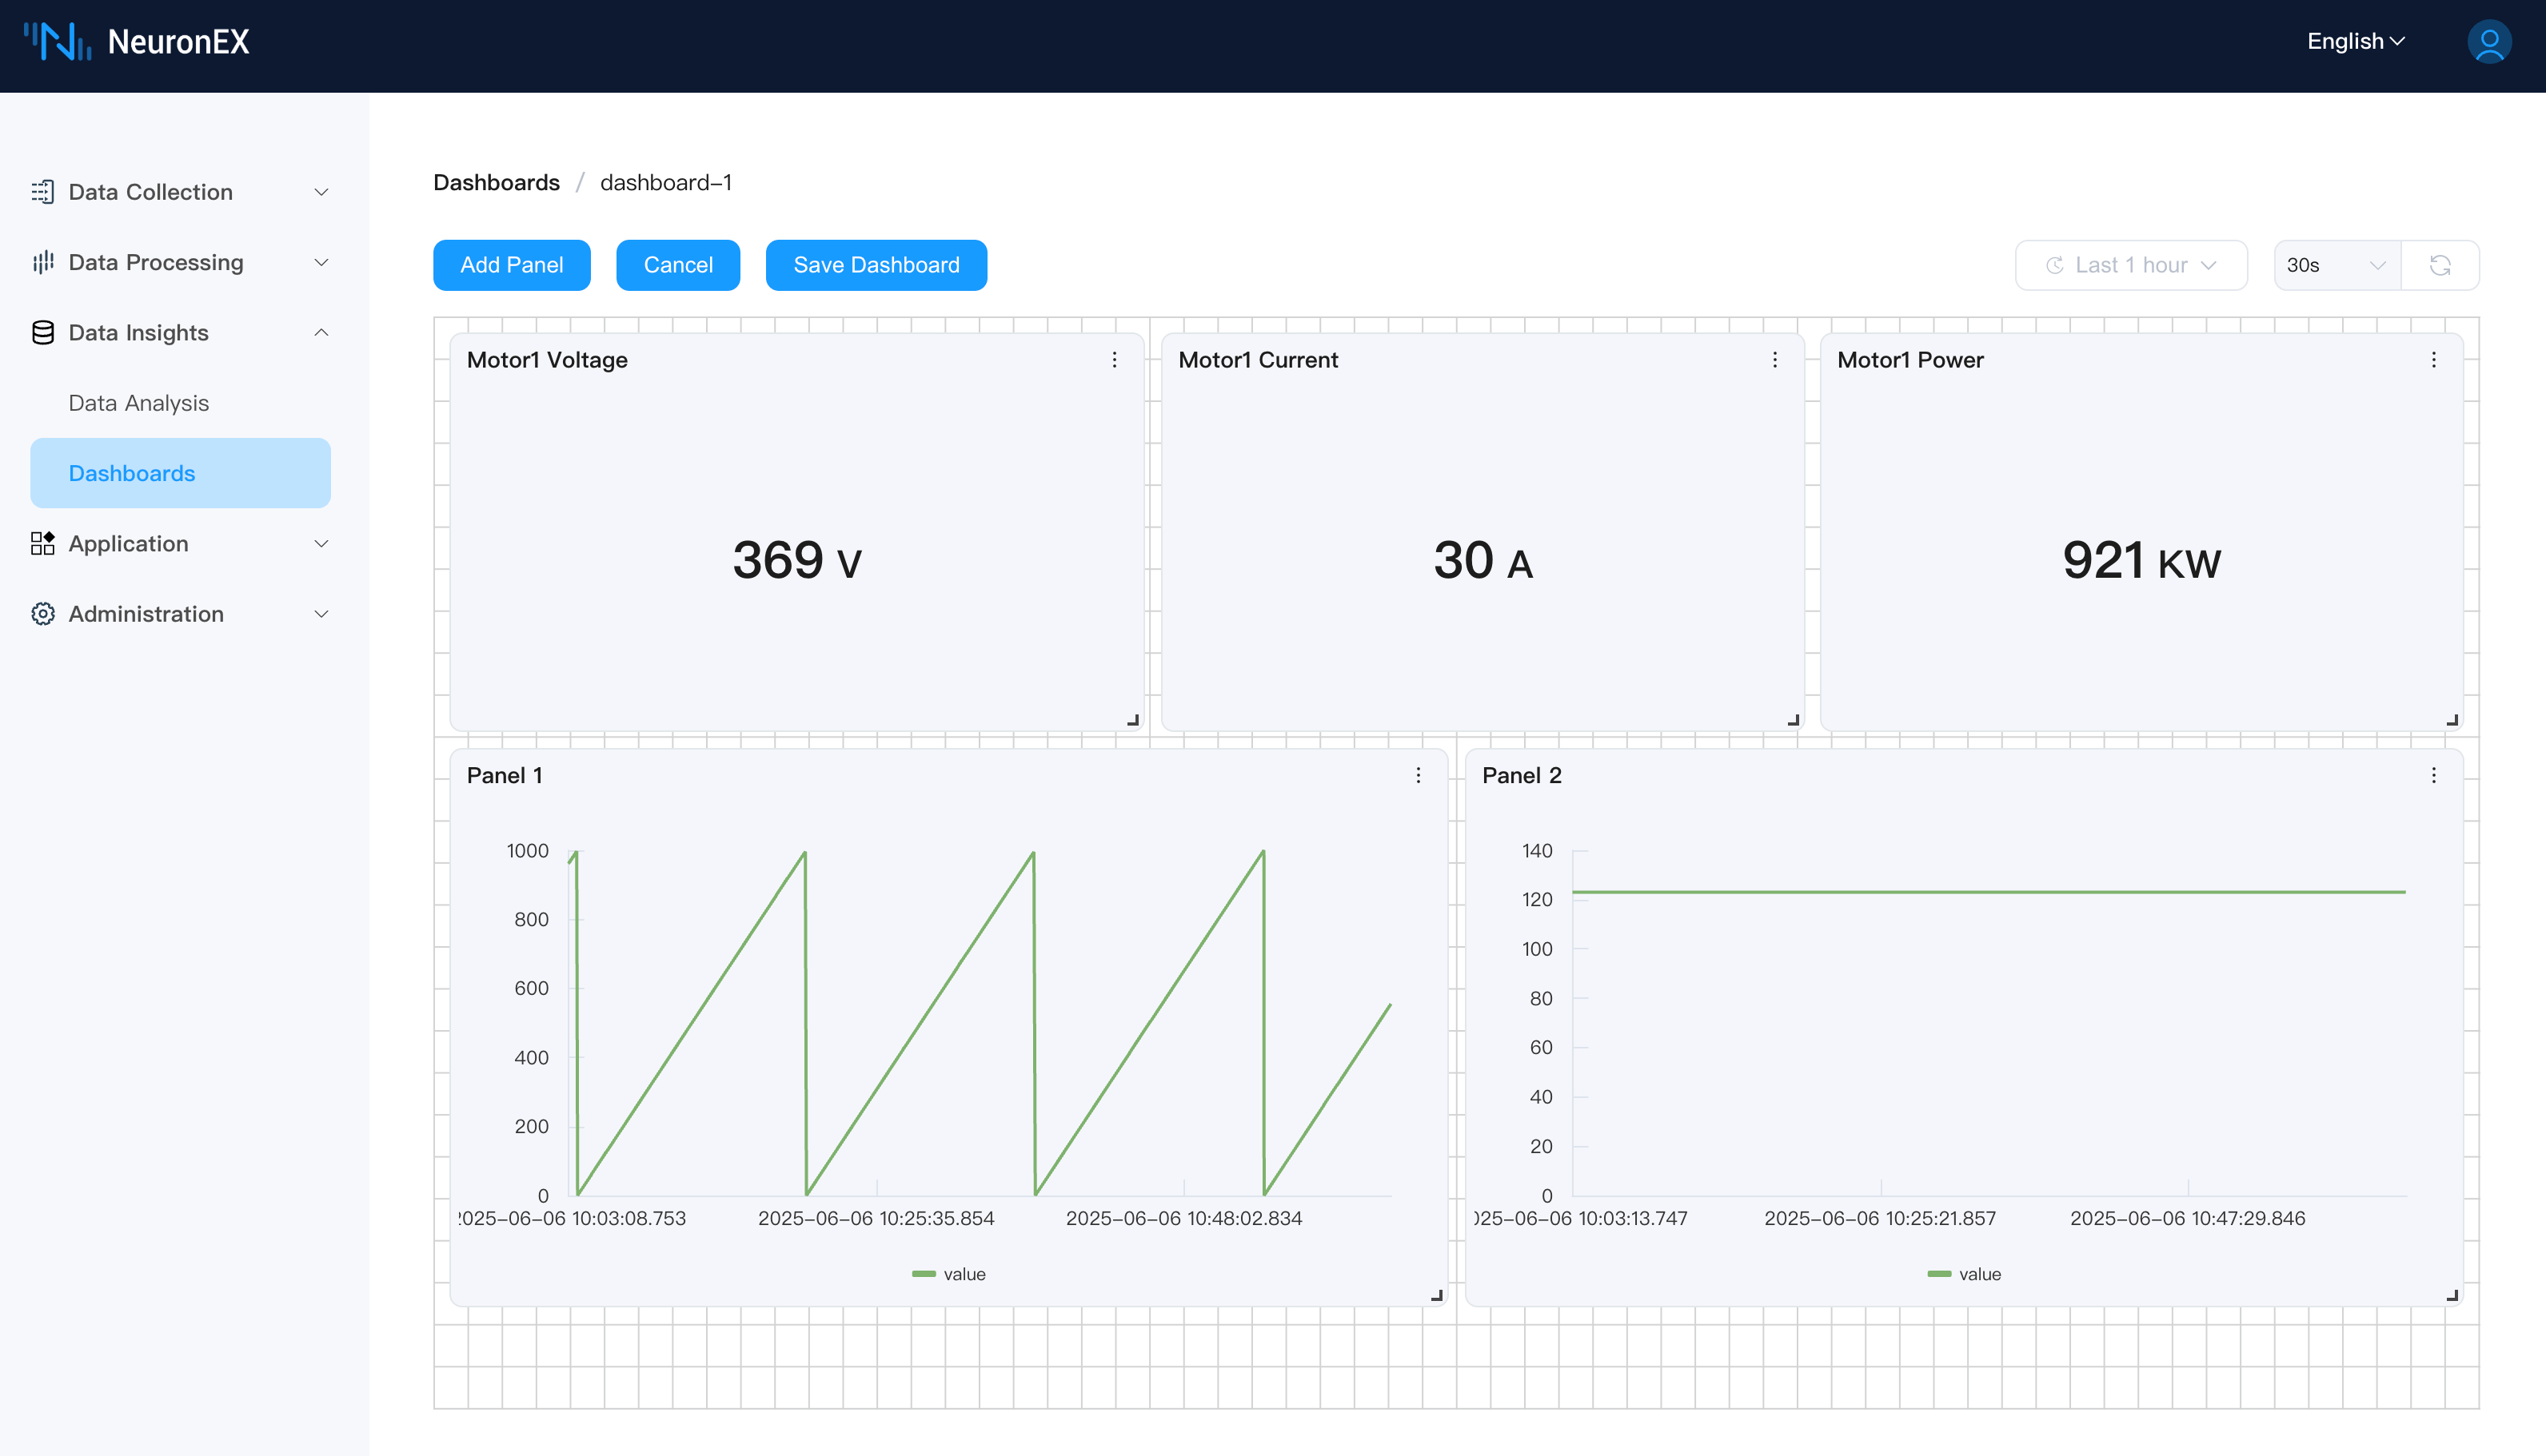
Task: Click the Administration gear icon
Action: tap(43, 614)
